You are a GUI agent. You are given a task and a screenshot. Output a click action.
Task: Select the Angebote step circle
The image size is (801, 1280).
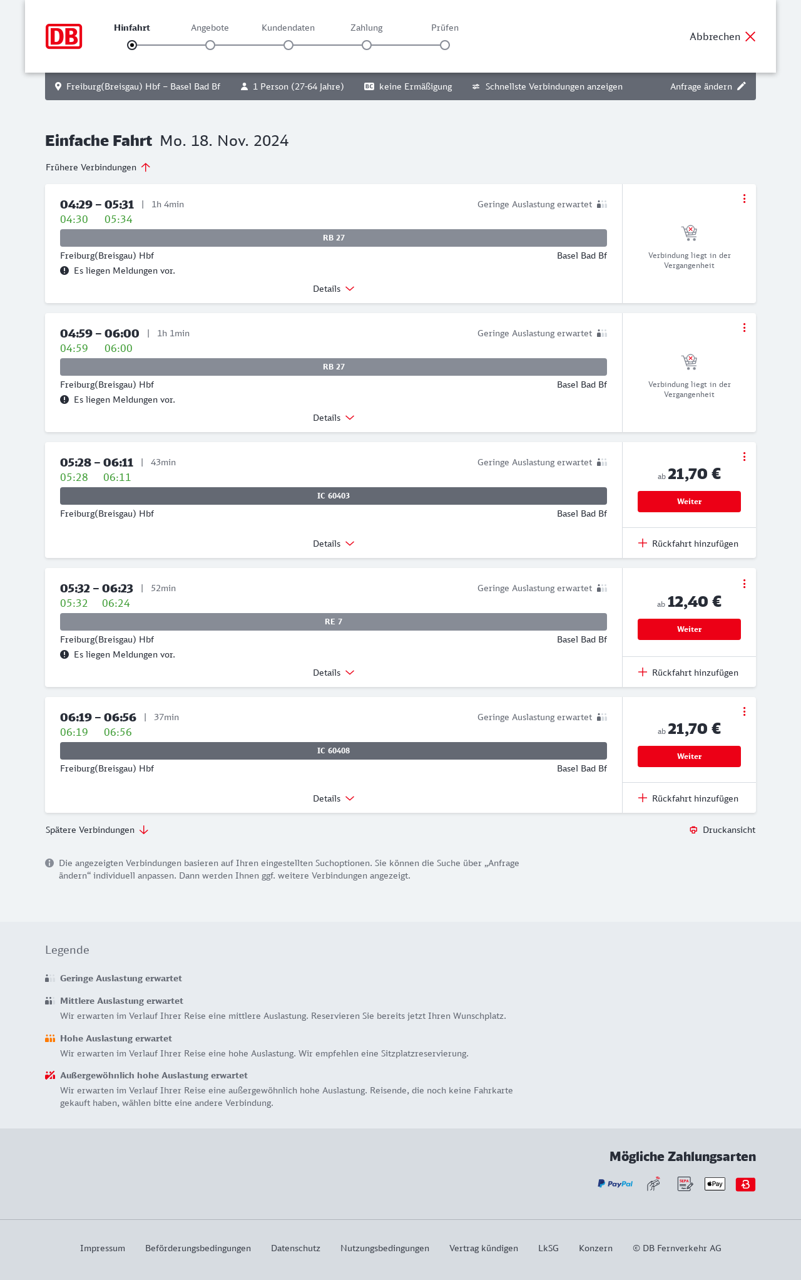coord(210,45)
